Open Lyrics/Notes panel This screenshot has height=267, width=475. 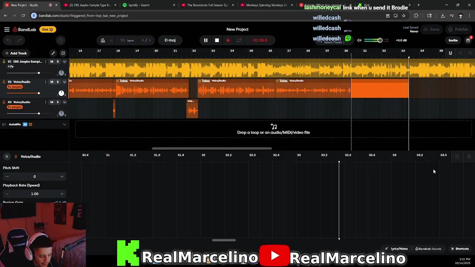(x=396, y=249)
